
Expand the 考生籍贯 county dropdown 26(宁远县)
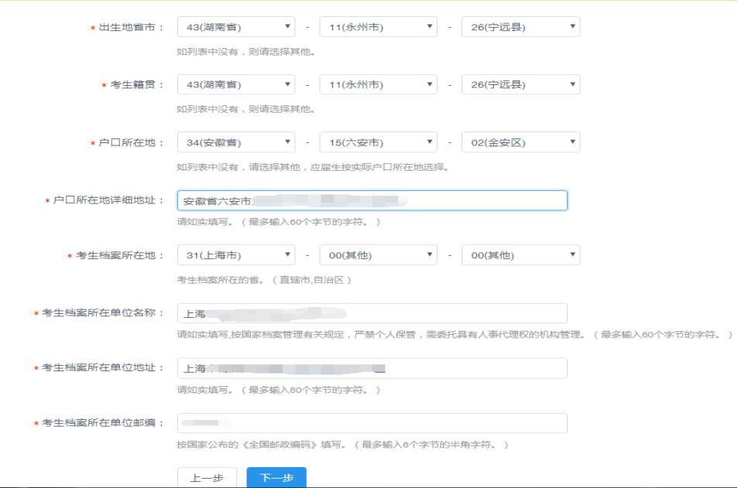tap(520, 84)
